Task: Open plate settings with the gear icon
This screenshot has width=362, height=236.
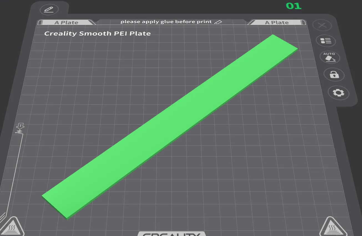Action: point(338,93)
